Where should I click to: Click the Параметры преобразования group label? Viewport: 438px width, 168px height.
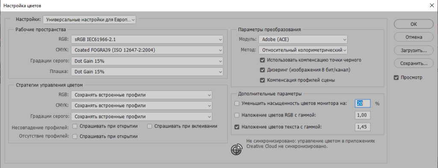click(x=269, y=29)
